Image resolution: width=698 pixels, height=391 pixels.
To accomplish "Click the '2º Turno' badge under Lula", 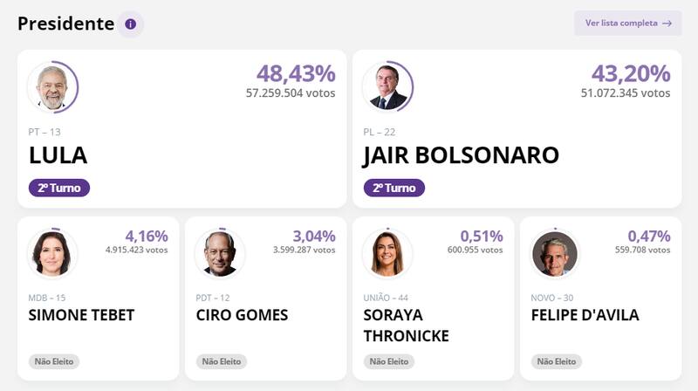I will (59, 188).
